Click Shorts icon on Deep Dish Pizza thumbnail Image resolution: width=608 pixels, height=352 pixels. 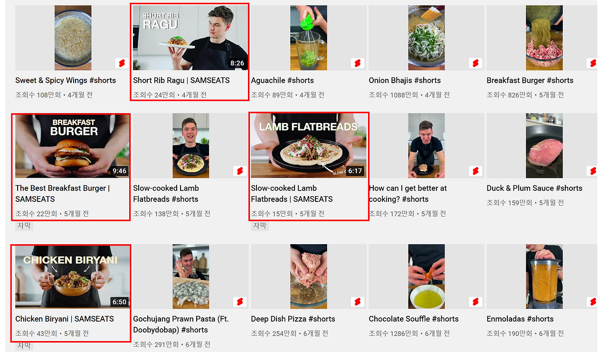pyautogui.click(x=357, y=302)
